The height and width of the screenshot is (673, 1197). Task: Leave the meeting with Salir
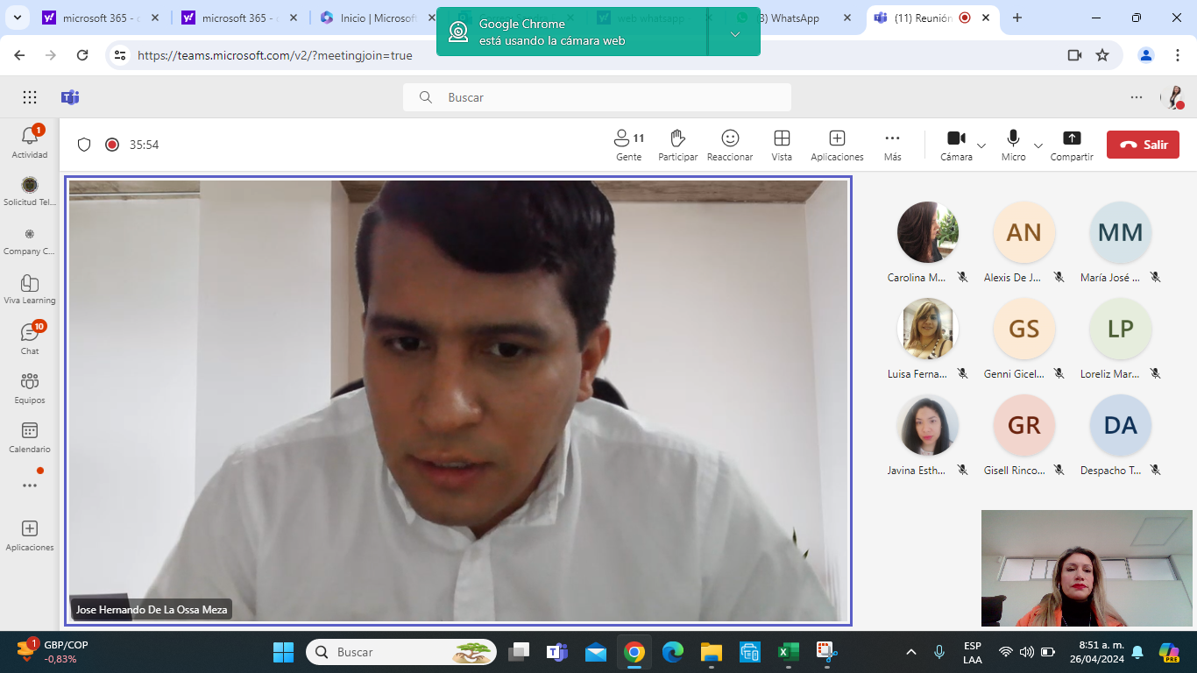pos(1143,145)
